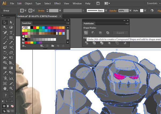Viewport: 161px width, 114px height.
Task: Open the Effect menu
Action: 57,4
